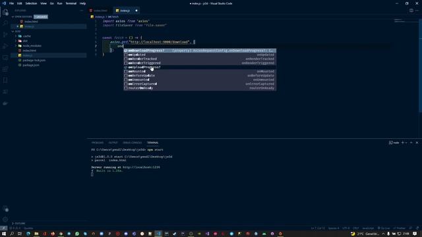This screenshot has width=422, height=237.
Task: Open index.html in the file tree
Action: click(29, 51)
